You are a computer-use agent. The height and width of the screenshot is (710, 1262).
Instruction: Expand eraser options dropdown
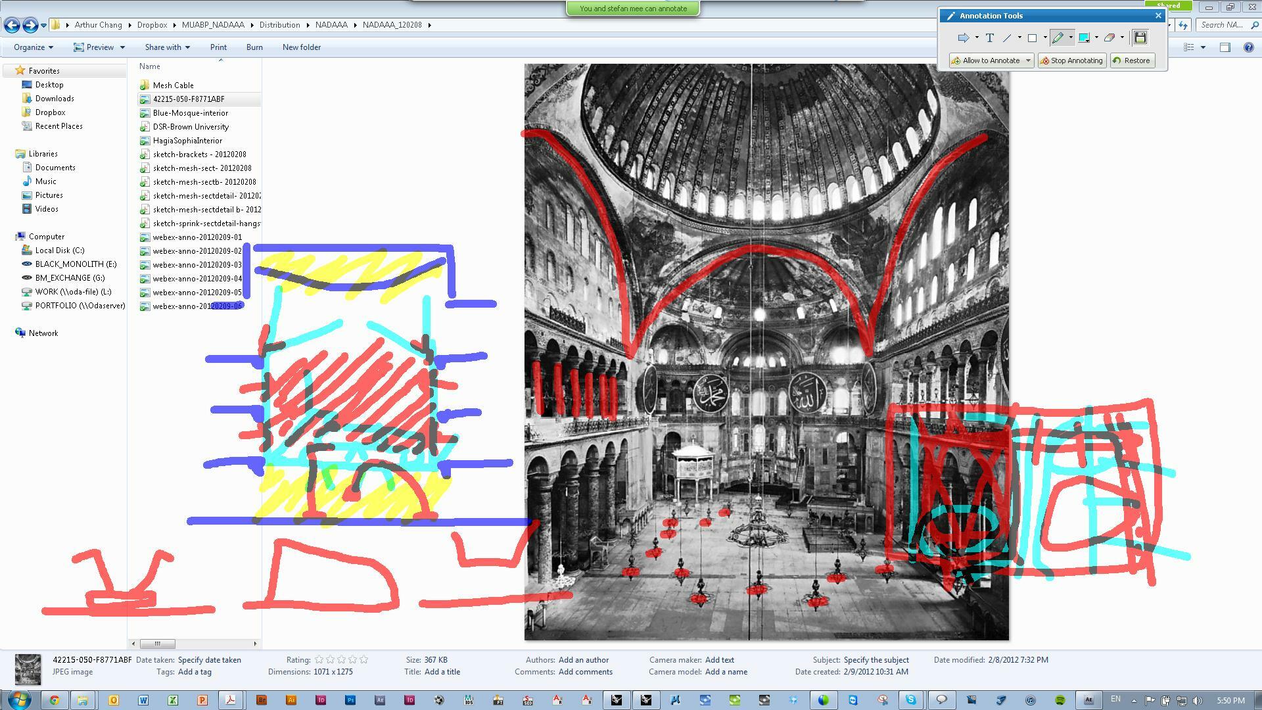point(1122,37)
